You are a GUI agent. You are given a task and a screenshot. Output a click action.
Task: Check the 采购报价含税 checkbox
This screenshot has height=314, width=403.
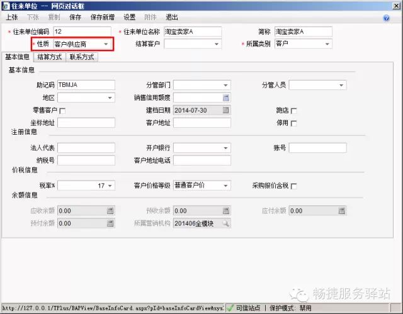tap(294, 186)
